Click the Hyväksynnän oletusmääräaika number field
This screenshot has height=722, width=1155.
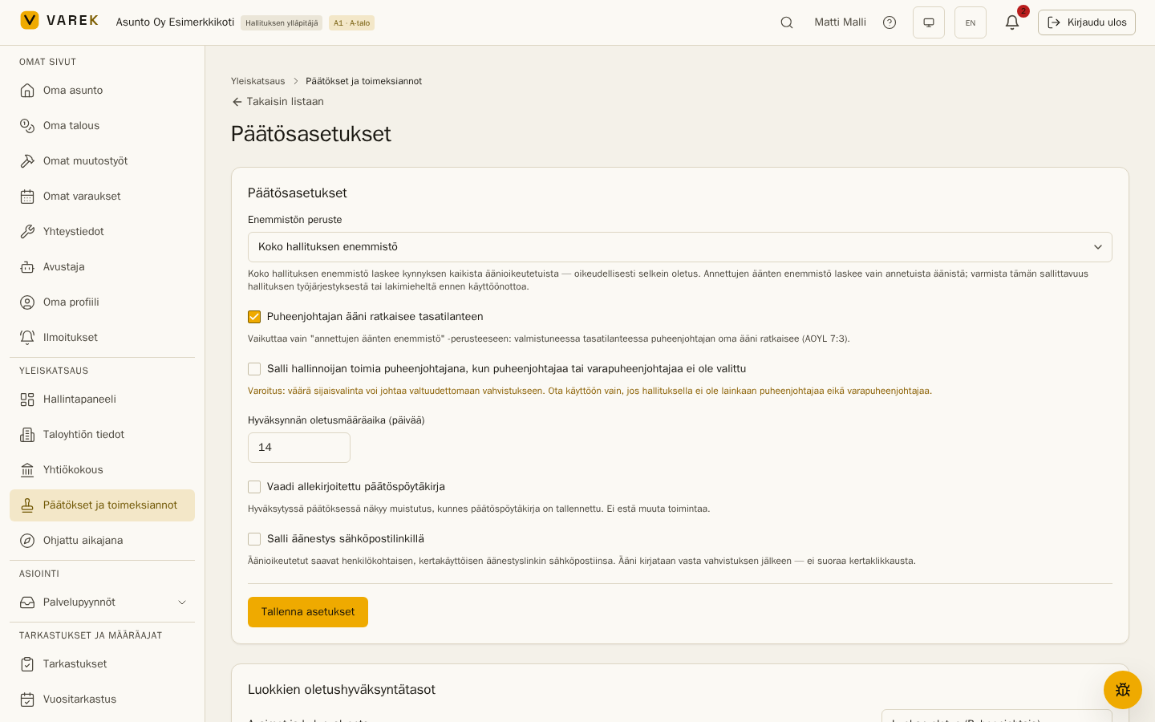299,448
